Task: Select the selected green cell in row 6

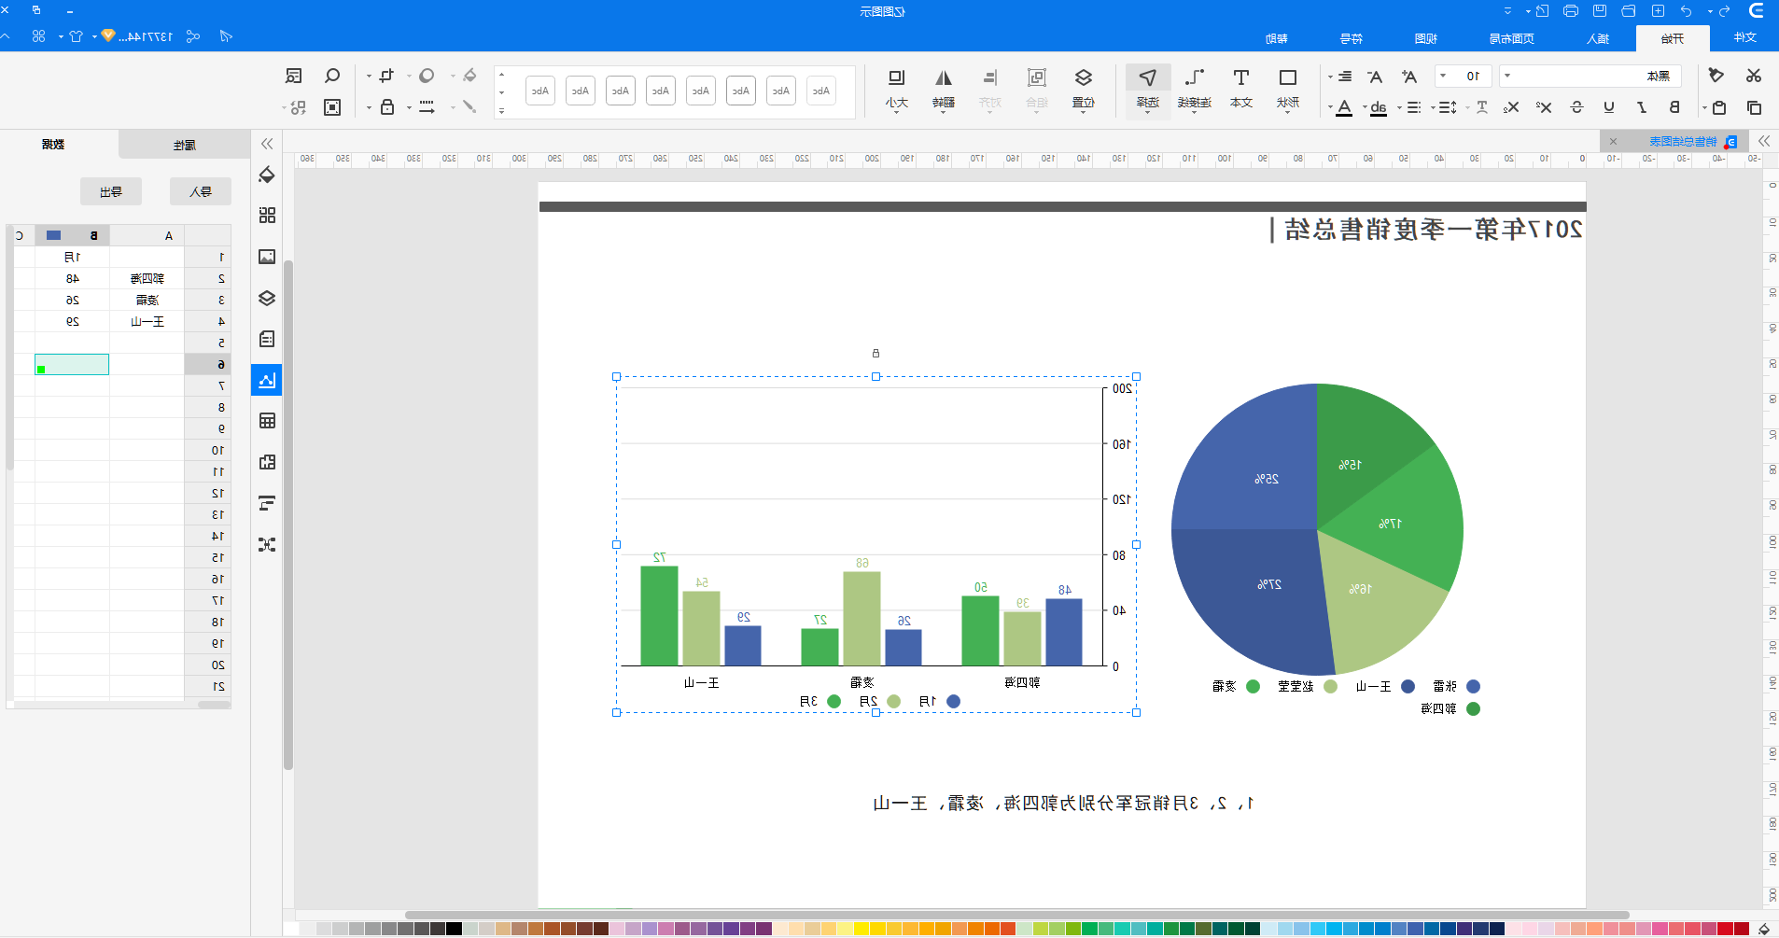Action: click(72, 364)
